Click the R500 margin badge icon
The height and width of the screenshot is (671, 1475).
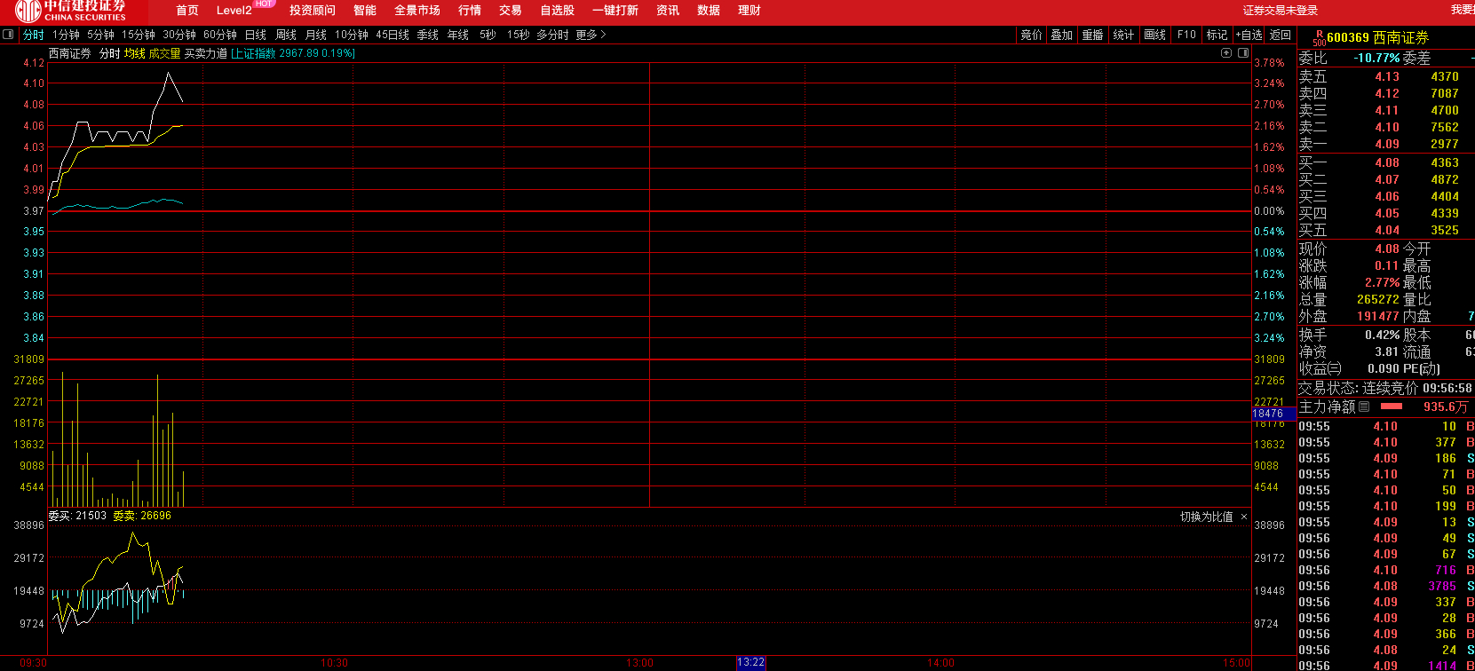pyautogui.click(x=1319, y=38)
